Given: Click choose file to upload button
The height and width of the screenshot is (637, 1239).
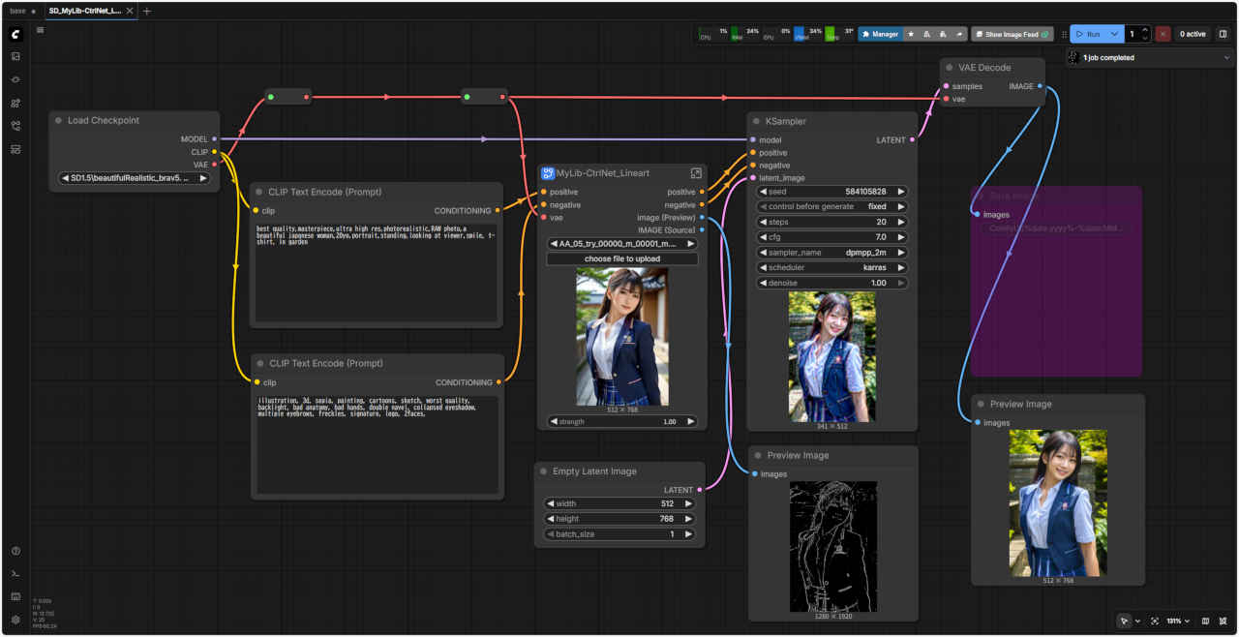Looking at the screenshot, I should click(621, 258).
